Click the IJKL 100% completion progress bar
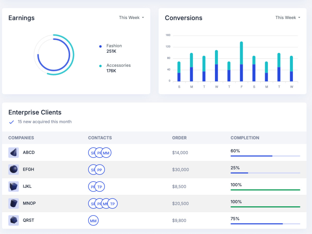This screenshot has height=234, width=312. [x=265, y=190]
